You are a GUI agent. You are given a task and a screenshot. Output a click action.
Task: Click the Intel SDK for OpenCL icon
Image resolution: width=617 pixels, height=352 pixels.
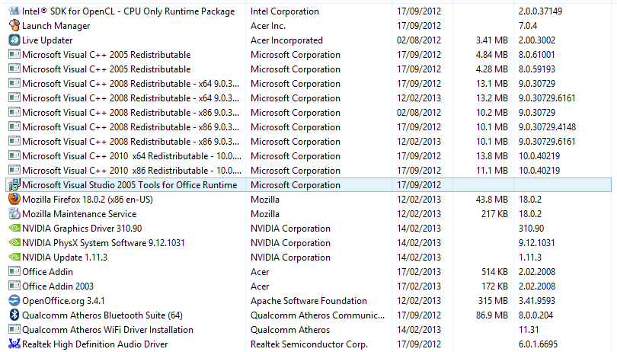tap(14, 11)
